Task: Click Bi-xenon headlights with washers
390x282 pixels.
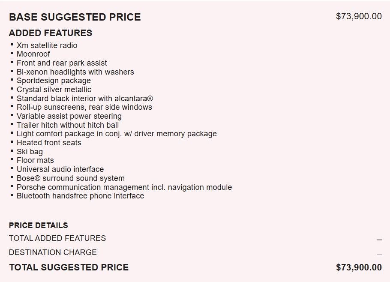Action: tap(75, 72)
